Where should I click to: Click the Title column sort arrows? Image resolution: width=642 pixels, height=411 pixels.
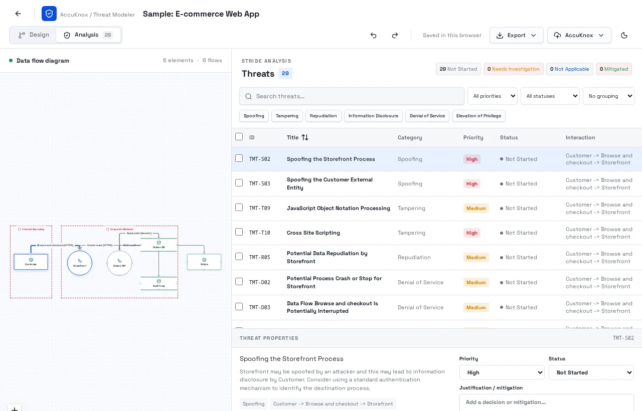[x=305, y=137]
